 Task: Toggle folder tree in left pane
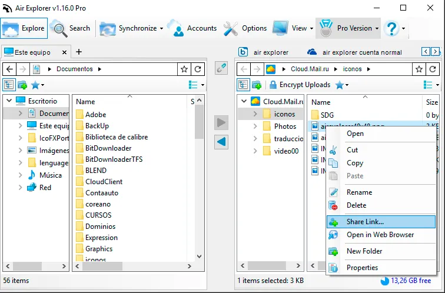(9, 85)
